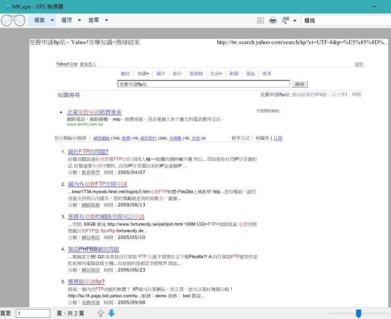Click the page number input box
This screenshot has height=319, width=391.
(33, 313)
